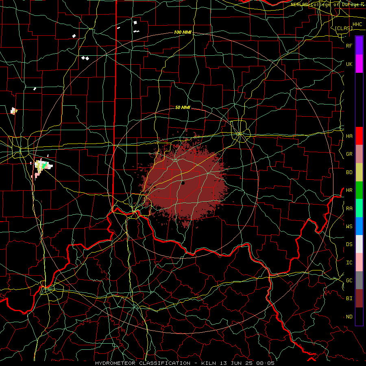Viewport: 366px width, 366px height.
Task: Pick the HR green legend swatch
Action: [x=359, y=190]
